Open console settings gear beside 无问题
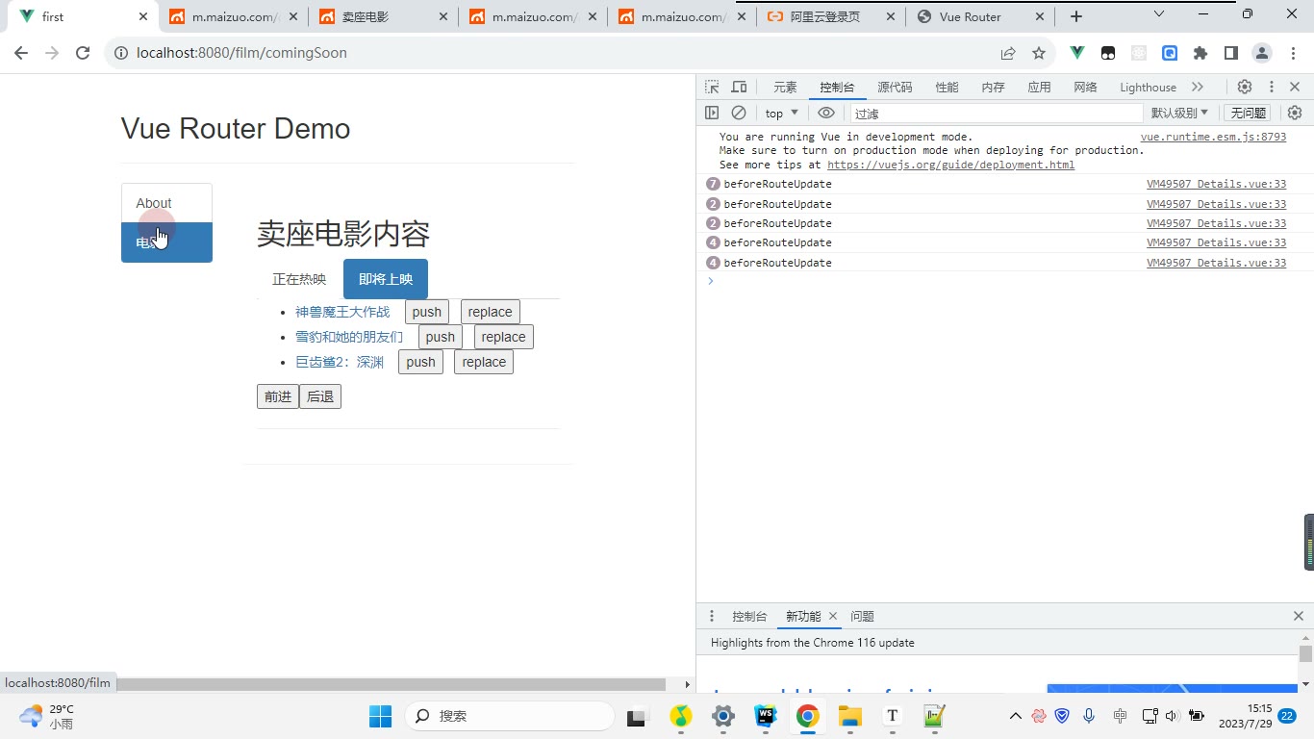Screen dimensions: 1314x739 [x=1295, y=113]
